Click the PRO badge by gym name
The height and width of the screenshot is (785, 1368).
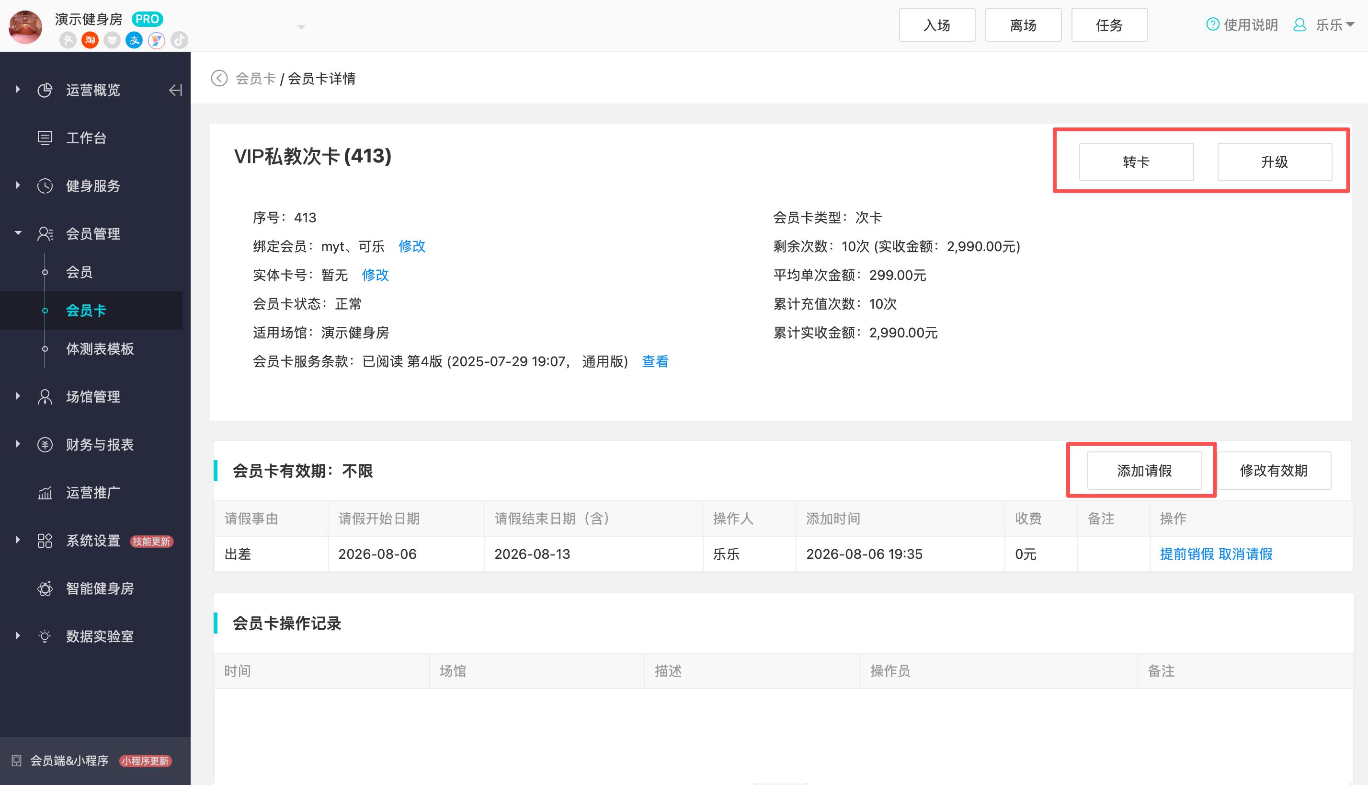147,19
